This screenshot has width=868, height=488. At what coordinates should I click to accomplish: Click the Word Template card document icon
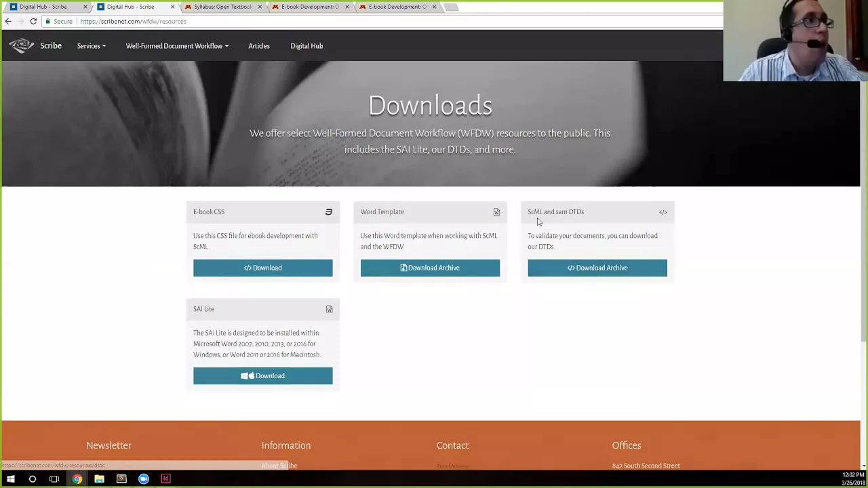pyautogui.click(x=496, y=212)
